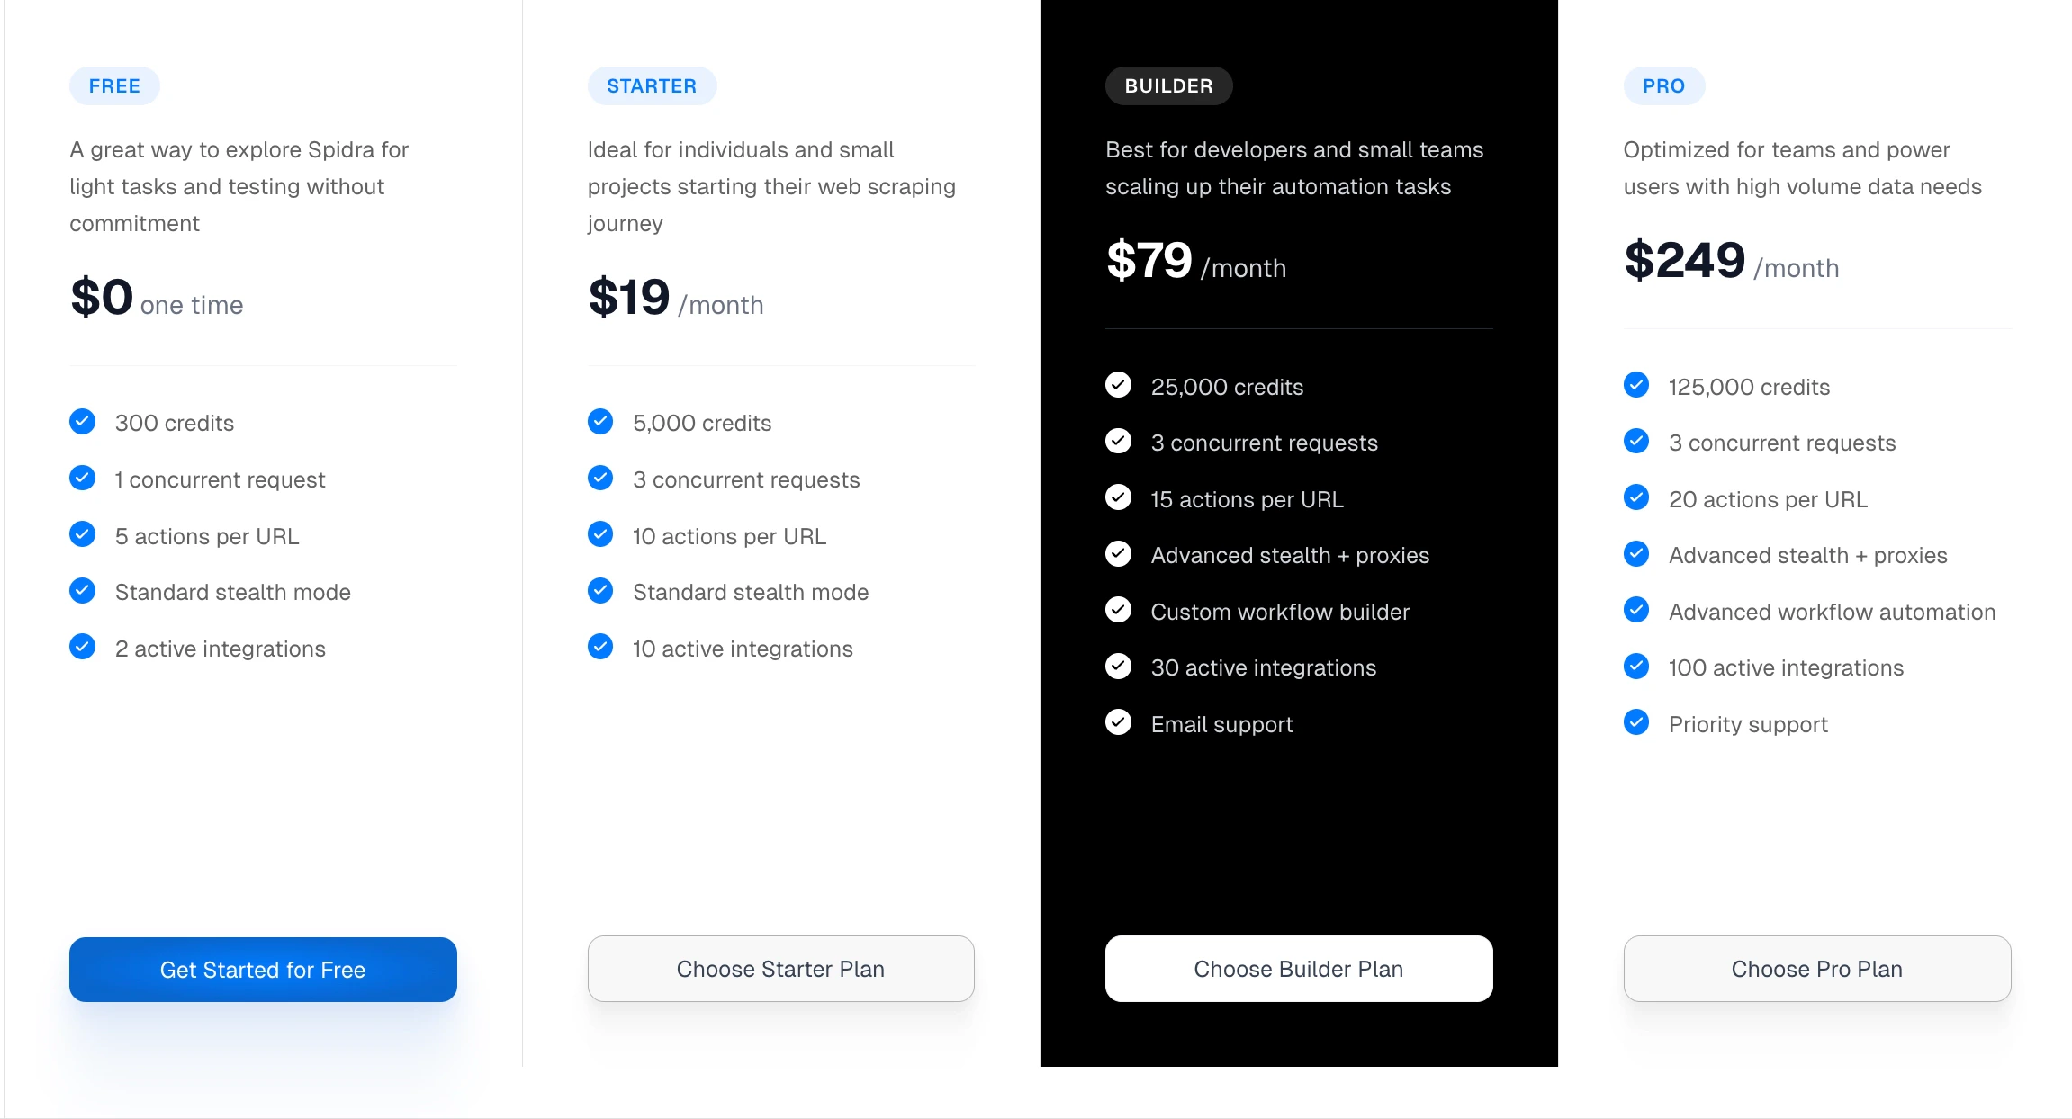Click the checkmark next to Priority support
This screenshot has width=2072, height=1119.
[1635, 722]
